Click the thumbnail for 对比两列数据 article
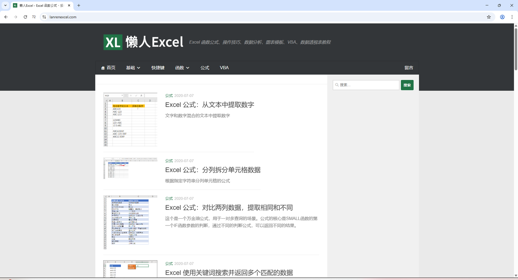The image size is (518, 280). coord(130,222)
